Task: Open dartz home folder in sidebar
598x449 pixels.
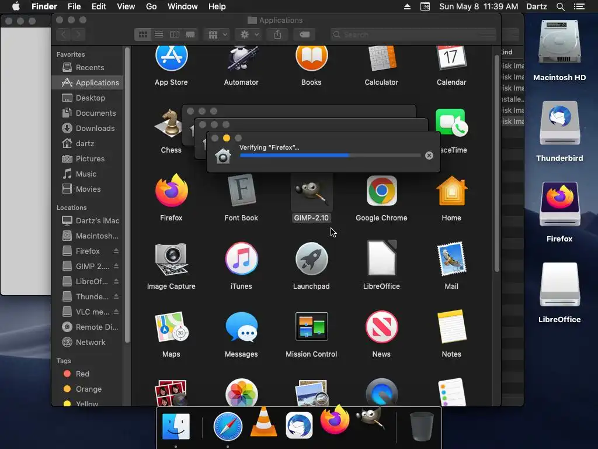Action: [x=88, y=144]
